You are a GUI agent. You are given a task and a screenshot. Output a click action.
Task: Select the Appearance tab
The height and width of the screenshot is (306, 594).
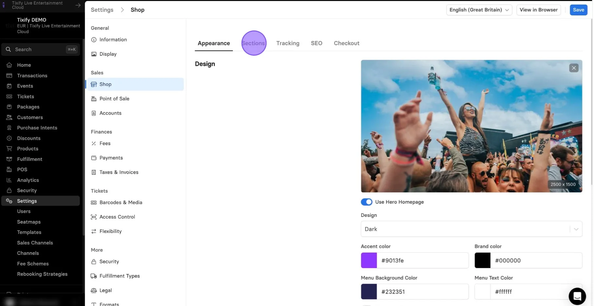(x=214, y=43)
